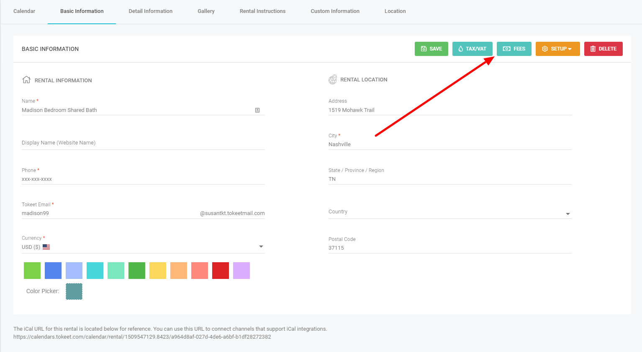Open the Calendar tab
The image size is (642, 352).
click(x=24, y=11)
